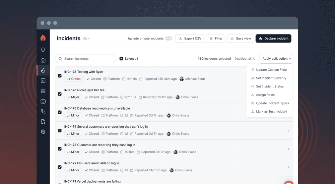This screenshot has width=335, height=184.
Task: Click the Critical severity badge on INC-178
Action: (x=74, y=79)
